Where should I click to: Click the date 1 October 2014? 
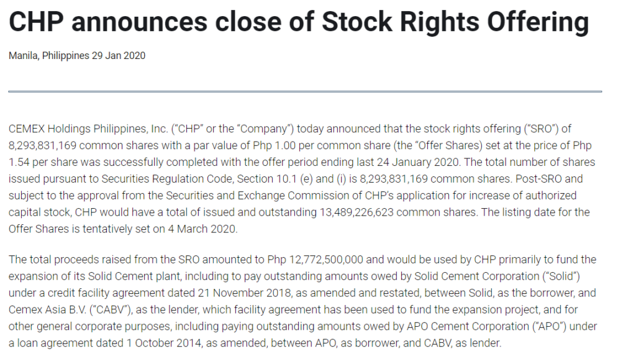pos(163,343)
